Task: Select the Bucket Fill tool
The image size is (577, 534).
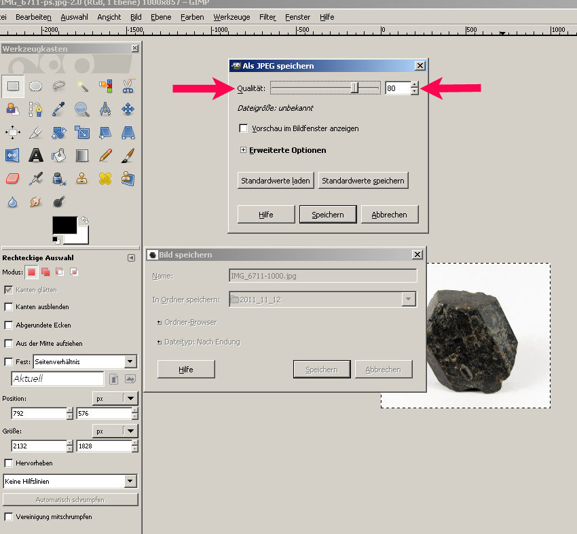Action: 59,155
